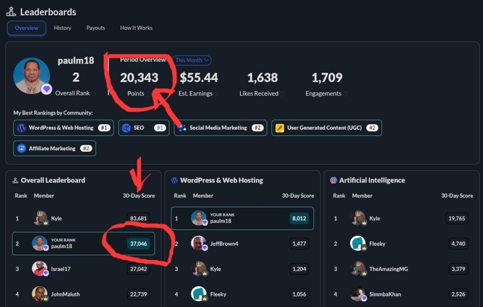The height and width of the screenshot is (307, 483).
Task: Click the Overall Leaderboard podium icon
Action: point(16,180)
